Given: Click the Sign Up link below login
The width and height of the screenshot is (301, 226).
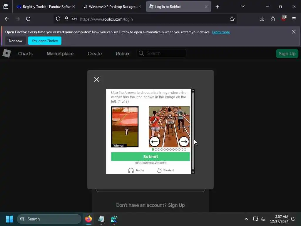Looking at the screenshot, I should (x=176, y=205).
